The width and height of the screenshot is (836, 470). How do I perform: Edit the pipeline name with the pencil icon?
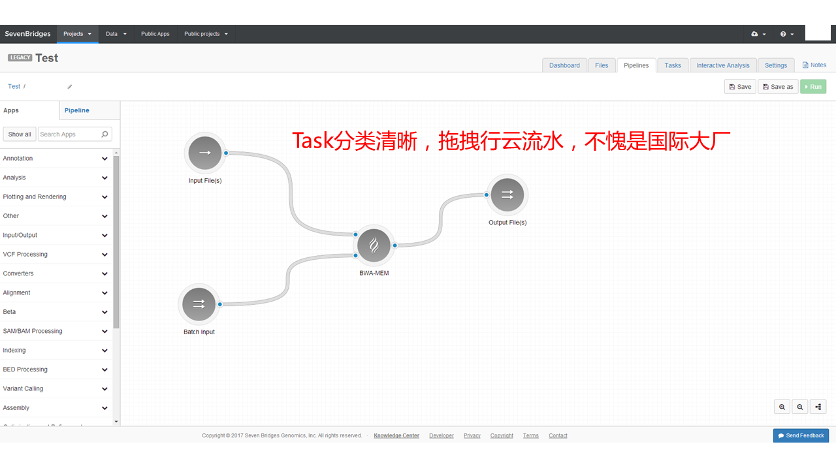pyautogui.click(x=70, y=87)
